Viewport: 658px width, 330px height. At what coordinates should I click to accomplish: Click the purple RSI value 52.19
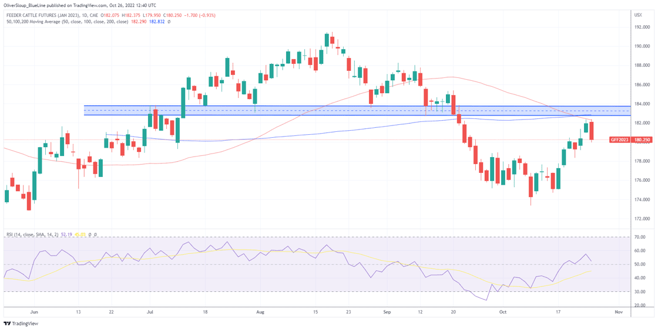pyautogui.click(x=66, y=234)
